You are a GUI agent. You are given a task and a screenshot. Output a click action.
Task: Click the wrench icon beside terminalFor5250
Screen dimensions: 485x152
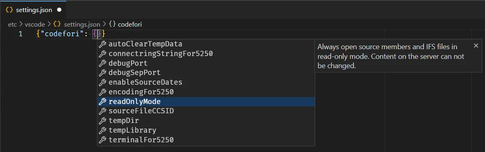pos(102,140)
